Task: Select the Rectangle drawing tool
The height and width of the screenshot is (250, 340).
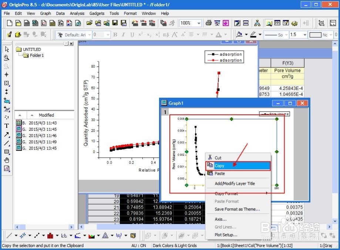Action: pyautogui.click(x=7, y=152)
